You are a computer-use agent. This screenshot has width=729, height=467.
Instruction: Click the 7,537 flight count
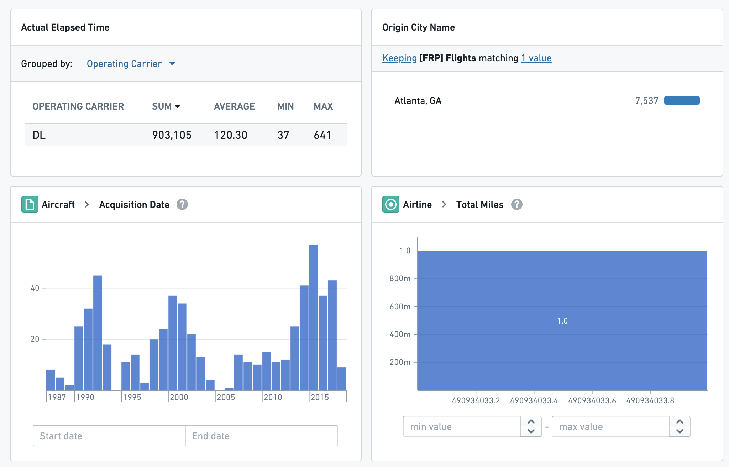[647, 101]
